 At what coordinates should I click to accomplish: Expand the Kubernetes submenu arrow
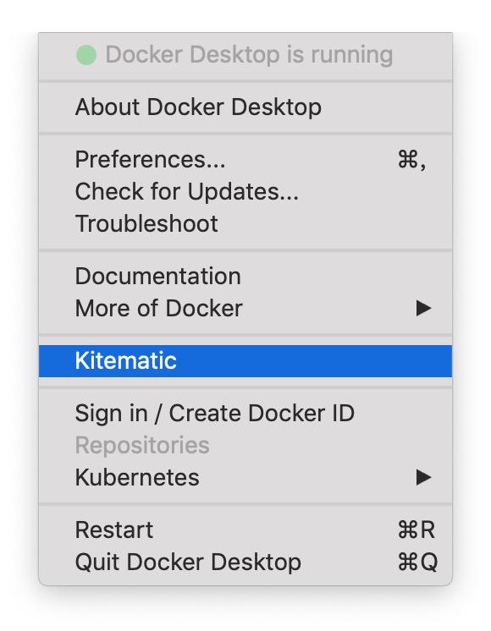pos(423,478)
